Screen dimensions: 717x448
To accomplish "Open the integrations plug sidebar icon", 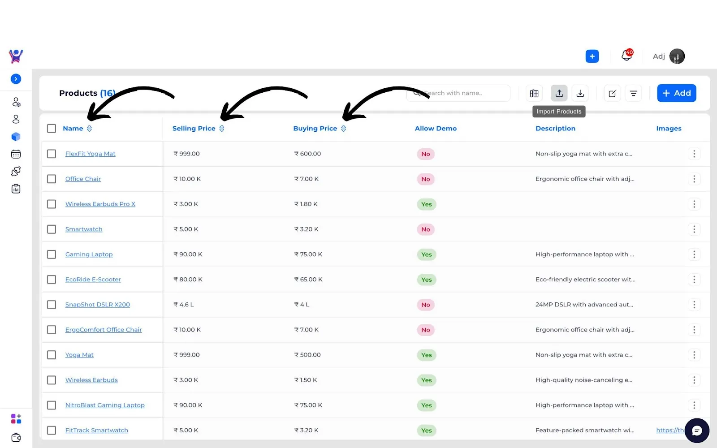I will (x=16, y=171).
